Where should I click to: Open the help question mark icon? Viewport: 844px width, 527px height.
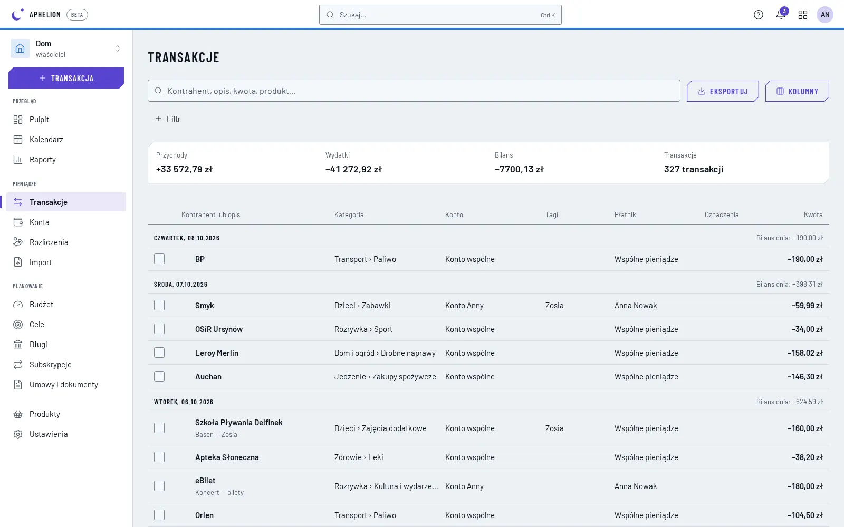tap(759, 15)
